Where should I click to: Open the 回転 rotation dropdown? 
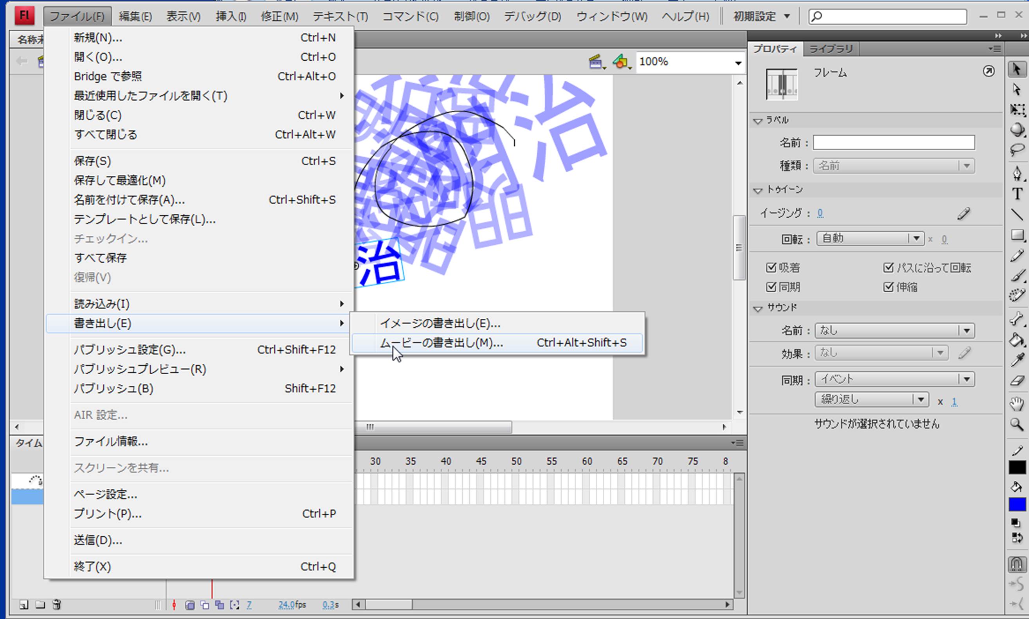click(x=915, y=238)
